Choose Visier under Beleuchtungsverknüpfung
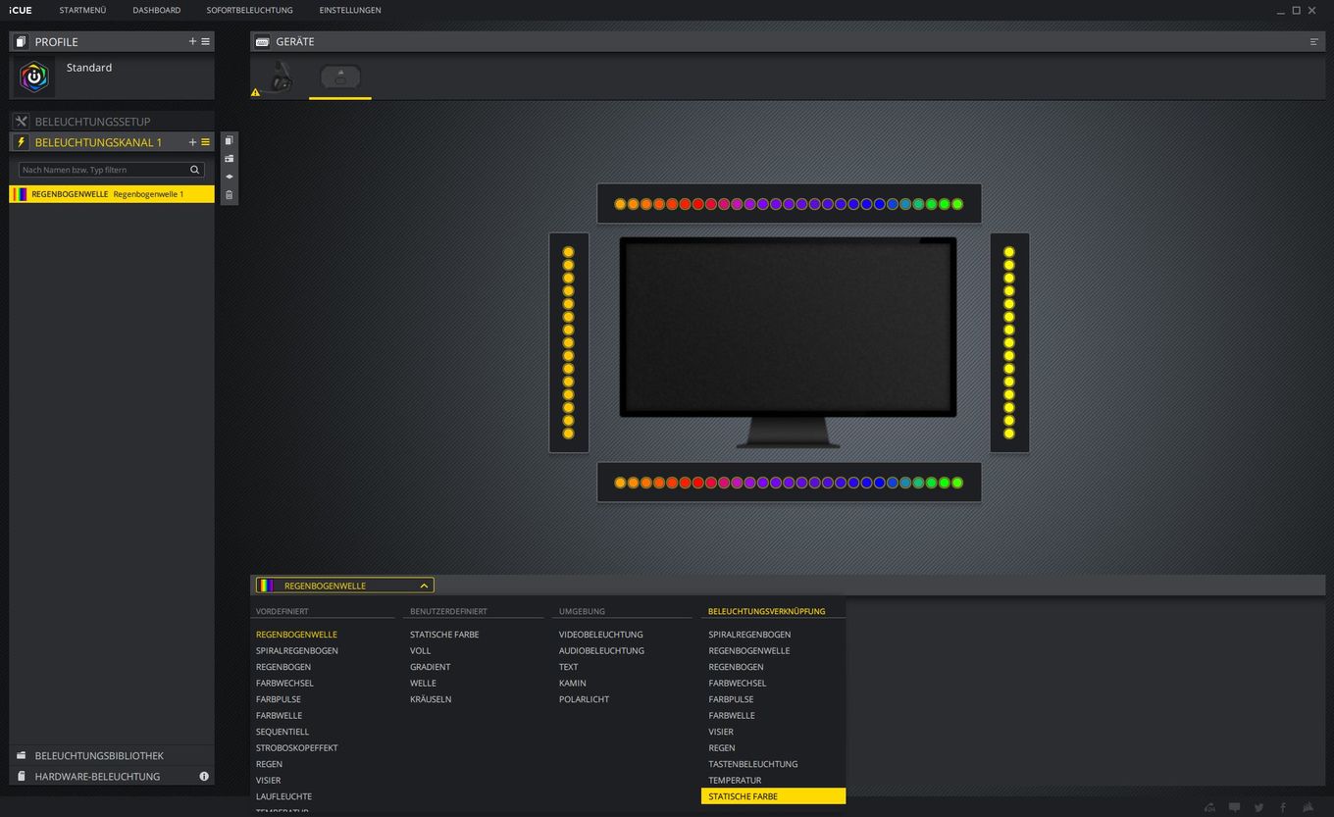Image resolution: width=1334 pixels, height=817 pixels. [721, 732]
